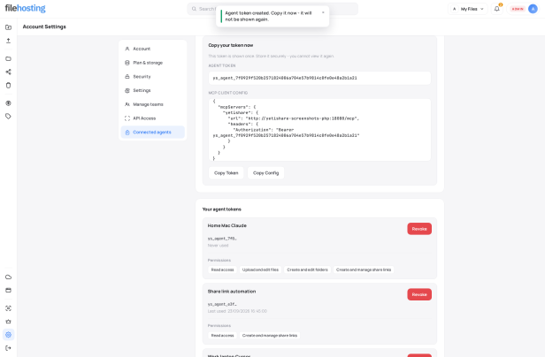Open the Manage teams section
The height and width of the screenshot is (357, 545).
pos(152,104)
